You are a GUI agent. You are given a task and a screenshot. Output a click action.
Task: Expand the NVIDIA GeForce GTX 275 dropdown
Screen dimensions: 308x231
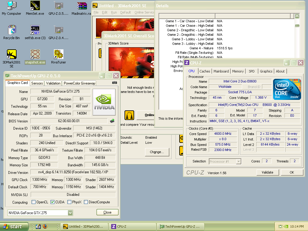point(70,213)
